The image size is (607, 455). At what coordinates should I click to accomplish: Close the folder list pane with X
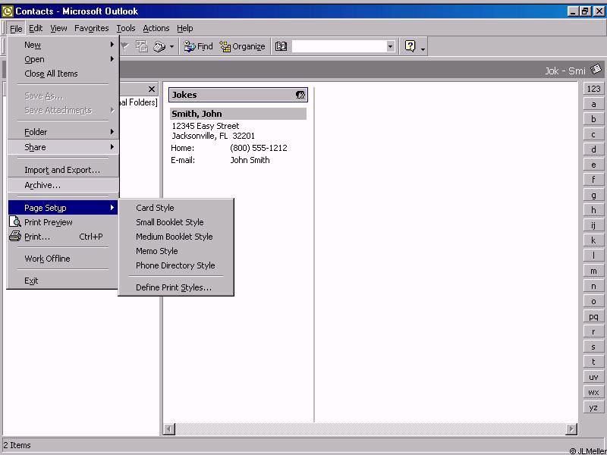point(151,89)
